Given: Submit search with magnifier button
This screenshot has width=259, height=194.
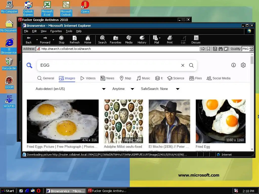Looking at the screenshot, I should [x=191, y=65].
